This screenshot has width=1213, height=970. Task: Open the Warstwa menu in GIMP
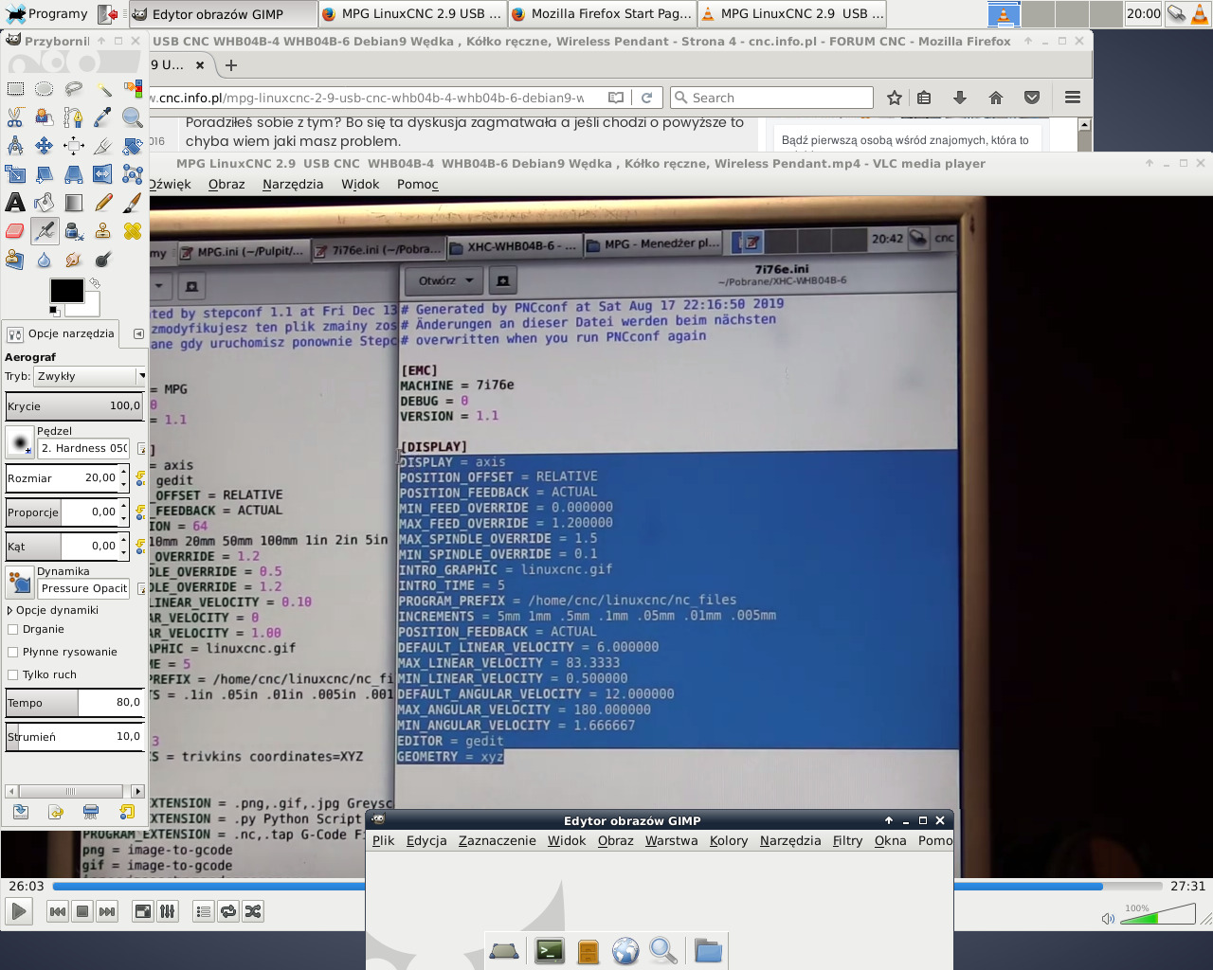click(671, 840)
